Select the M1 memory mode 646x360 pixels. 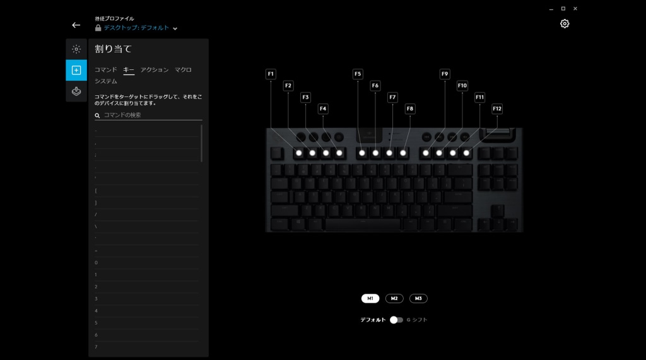[370, 298]
